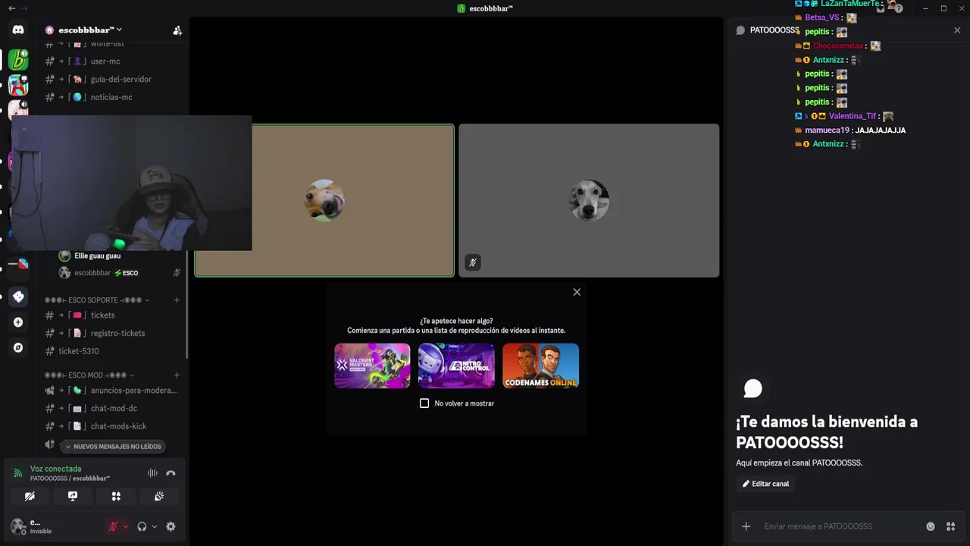Open Discord direct messages home
Image resolution: width=970 pixels, height=546 pixels.
click(x=18, y=30)
